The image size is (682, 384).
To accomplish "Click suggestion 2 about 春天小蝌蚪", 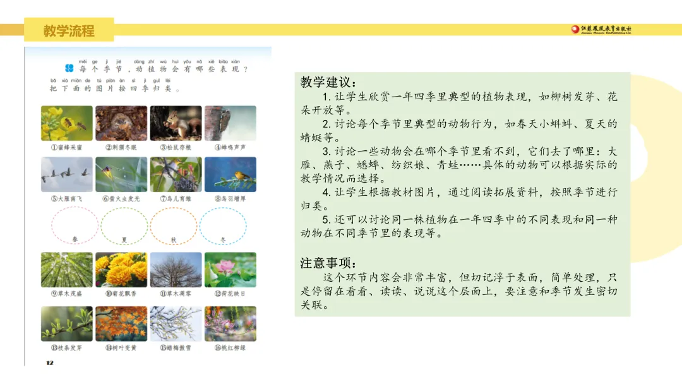I will coord(459,131).
